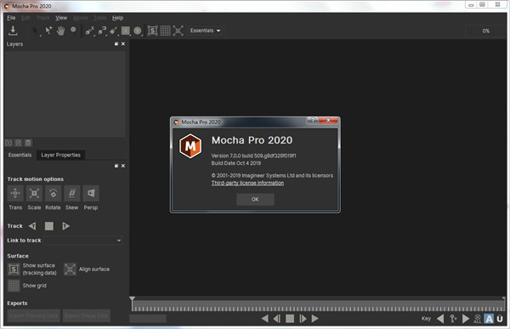The width and height of the screenshot is (510, 329).
Task: Choose the Create Bezier-Spline layer tool
Action: point(102,31)
